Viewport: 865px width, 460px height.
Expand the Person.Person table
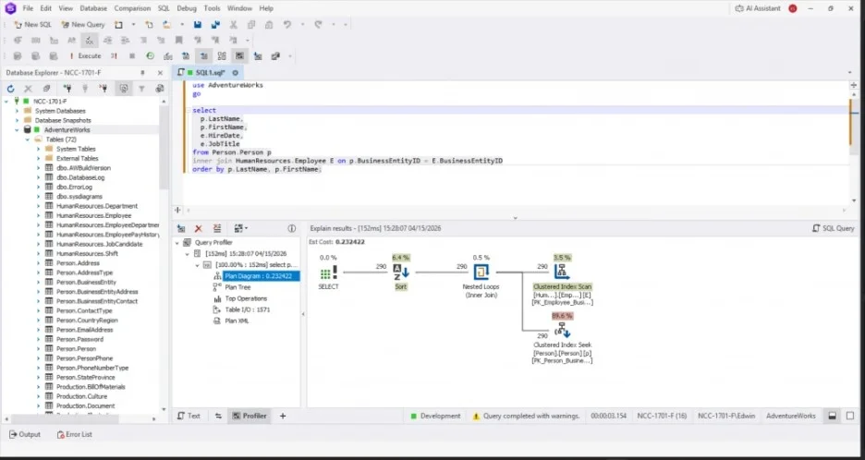38,348
